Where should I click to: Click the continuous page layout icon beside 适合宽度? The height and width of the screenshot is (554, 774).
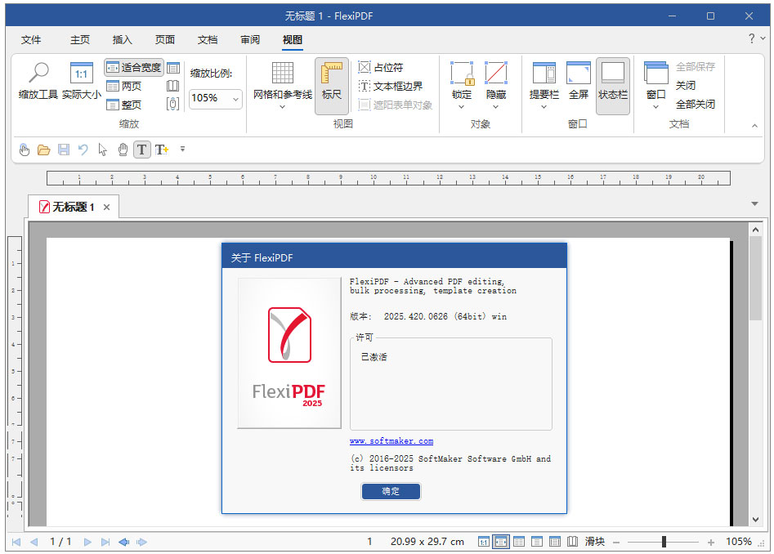coord(172,68)
